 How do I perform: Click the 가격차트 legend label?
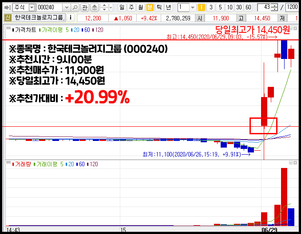(x=24, y=30)
